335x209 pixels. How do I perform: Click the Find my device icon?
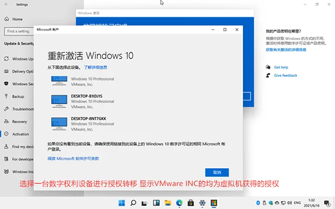[6, 147]
